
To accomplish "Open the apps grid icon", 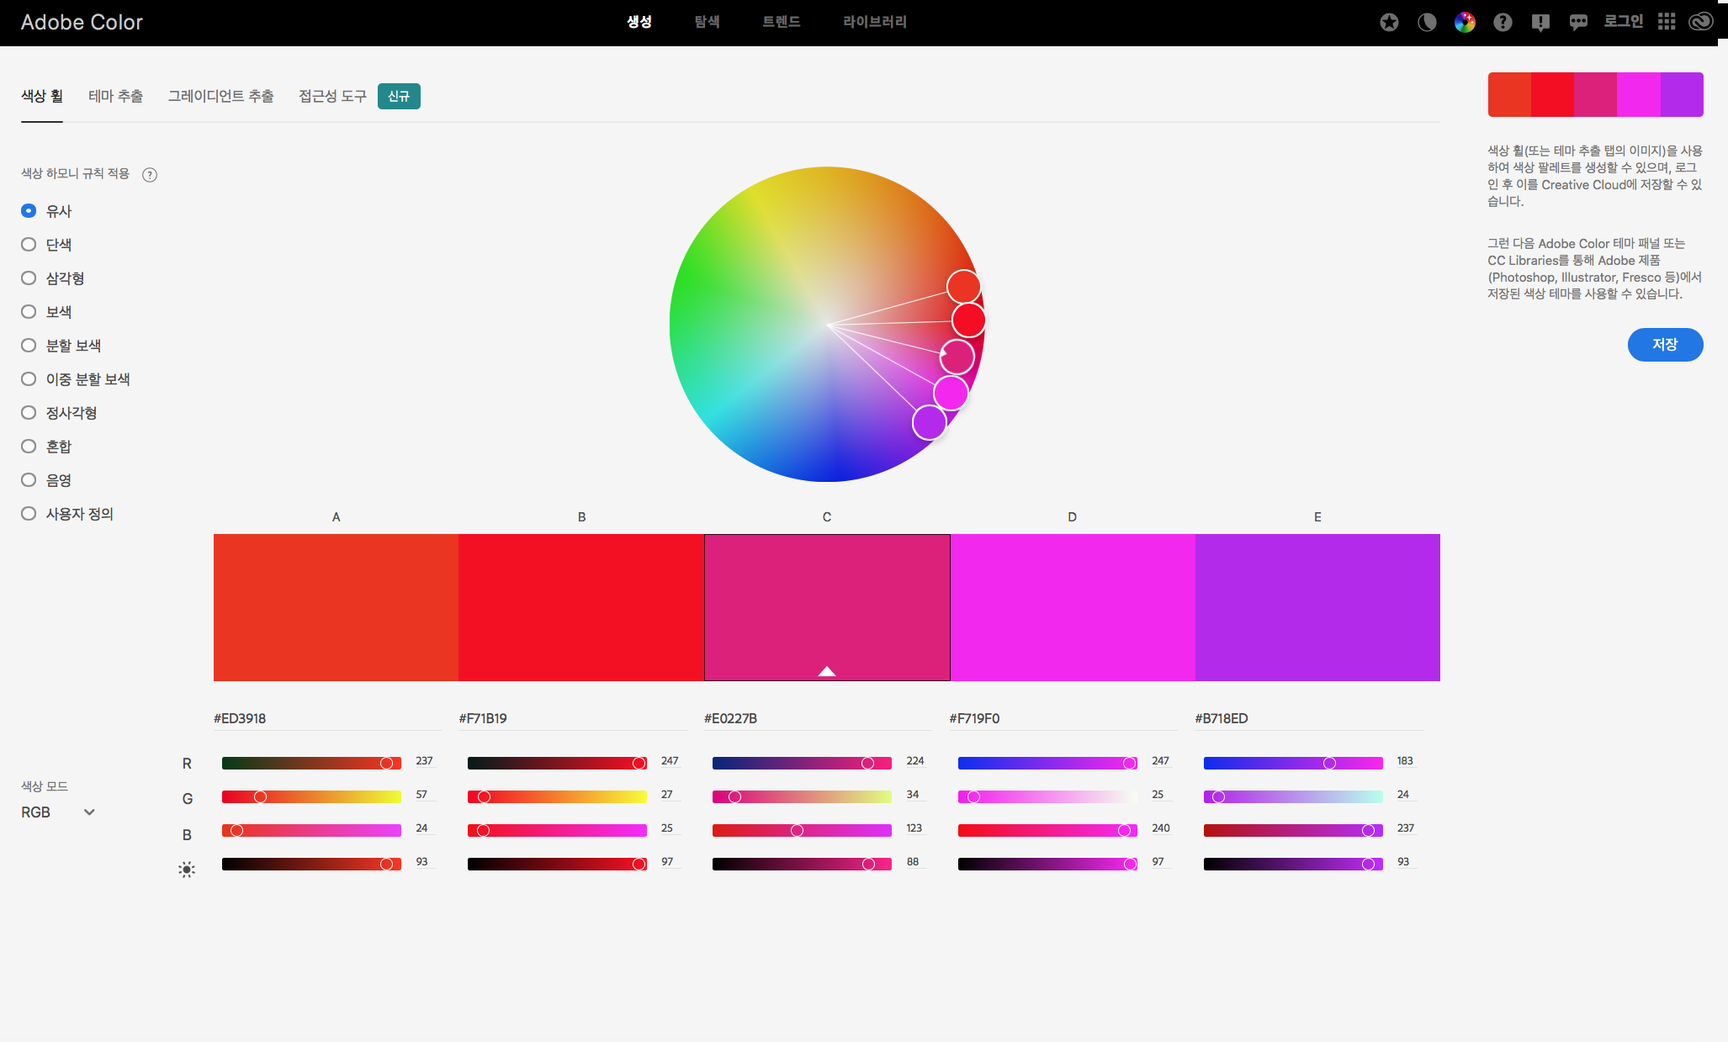I will 1667,22.
